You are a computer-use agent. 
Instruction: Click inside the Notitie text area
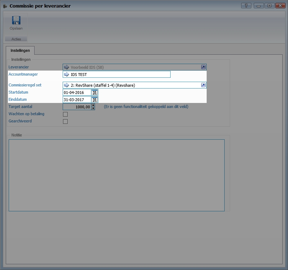click(116, 175)
